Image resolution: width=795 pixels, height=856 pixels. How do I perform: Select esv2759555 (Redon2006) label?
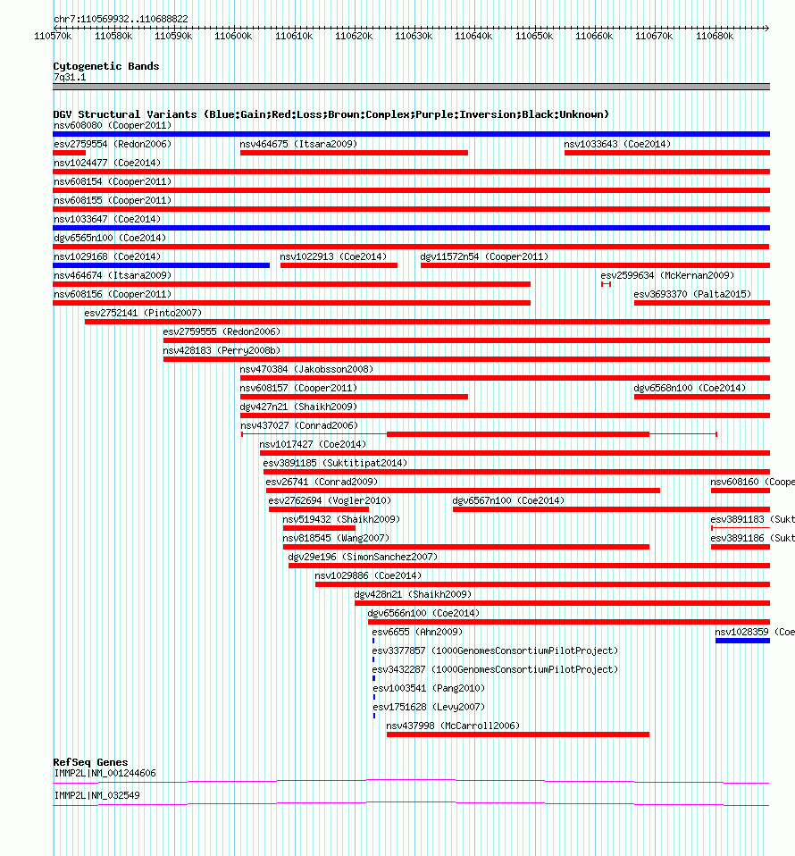click(x=222, y=331)
